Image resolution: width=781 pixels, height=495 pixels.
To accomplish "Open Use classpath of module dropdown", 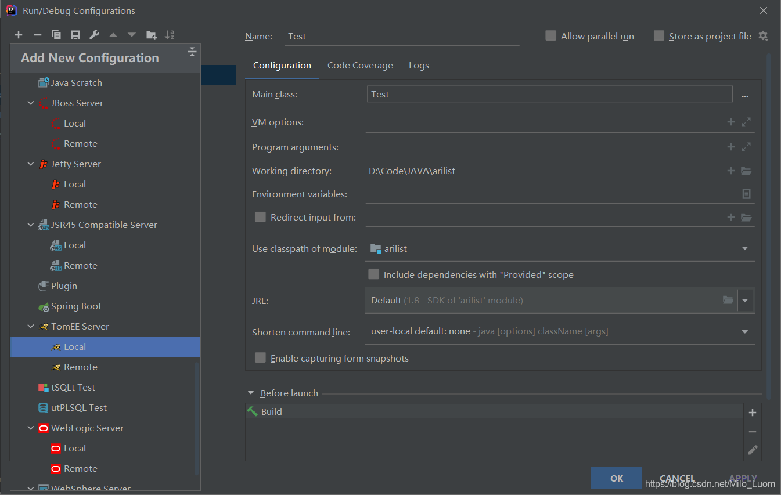I will (744, 249).
